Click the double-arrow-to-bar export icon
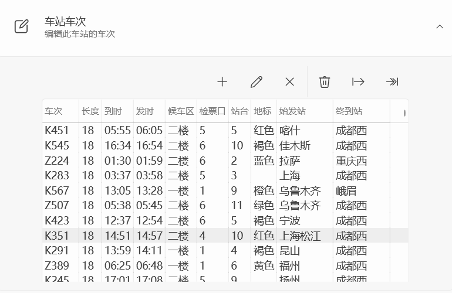 [392, 82]
